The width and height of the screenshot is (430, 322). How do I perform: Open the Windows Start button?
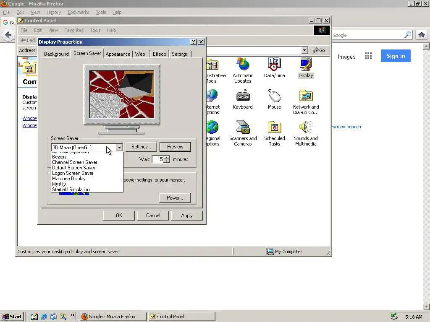(12, 317)
